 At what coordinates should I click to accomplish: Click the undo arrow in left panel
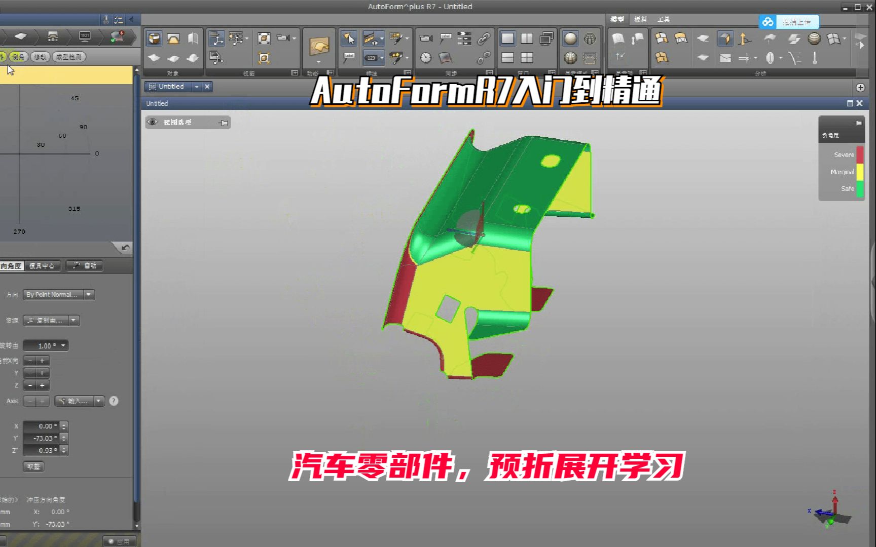pos(125,248)
